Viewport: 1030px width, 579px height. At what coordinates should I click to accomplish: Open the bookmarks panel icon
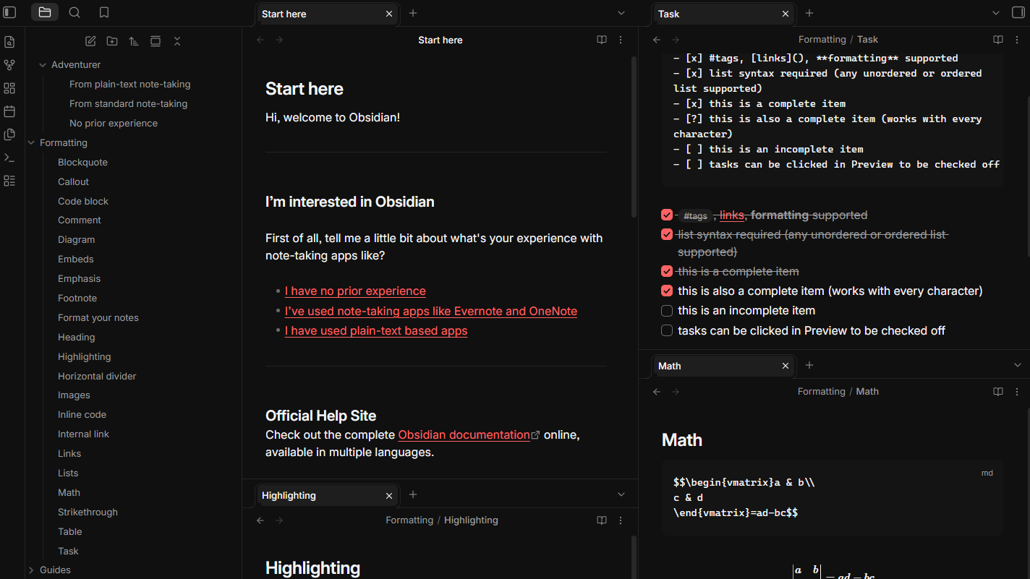(x=104, y=12)
